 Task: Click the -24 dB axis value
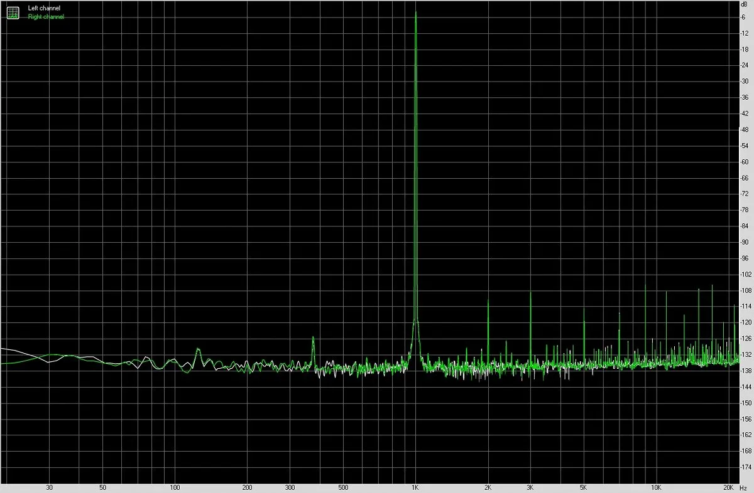click(x=745, y=65)
